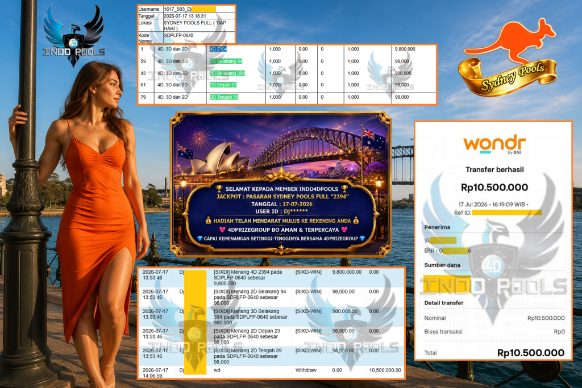Viewport: 582px width, 388px height.
Task: Click the 4DPRIZEGROUP BO AMAN & TERPERCAYA line
Action: coord(283,230)
